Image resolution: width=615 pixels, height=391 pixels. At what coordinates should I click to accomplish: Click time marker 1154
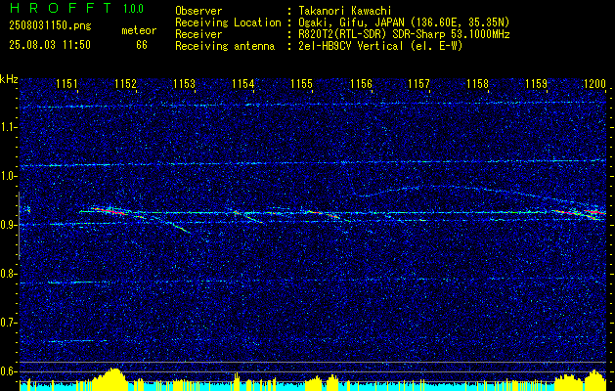click(x=242, y=83)
